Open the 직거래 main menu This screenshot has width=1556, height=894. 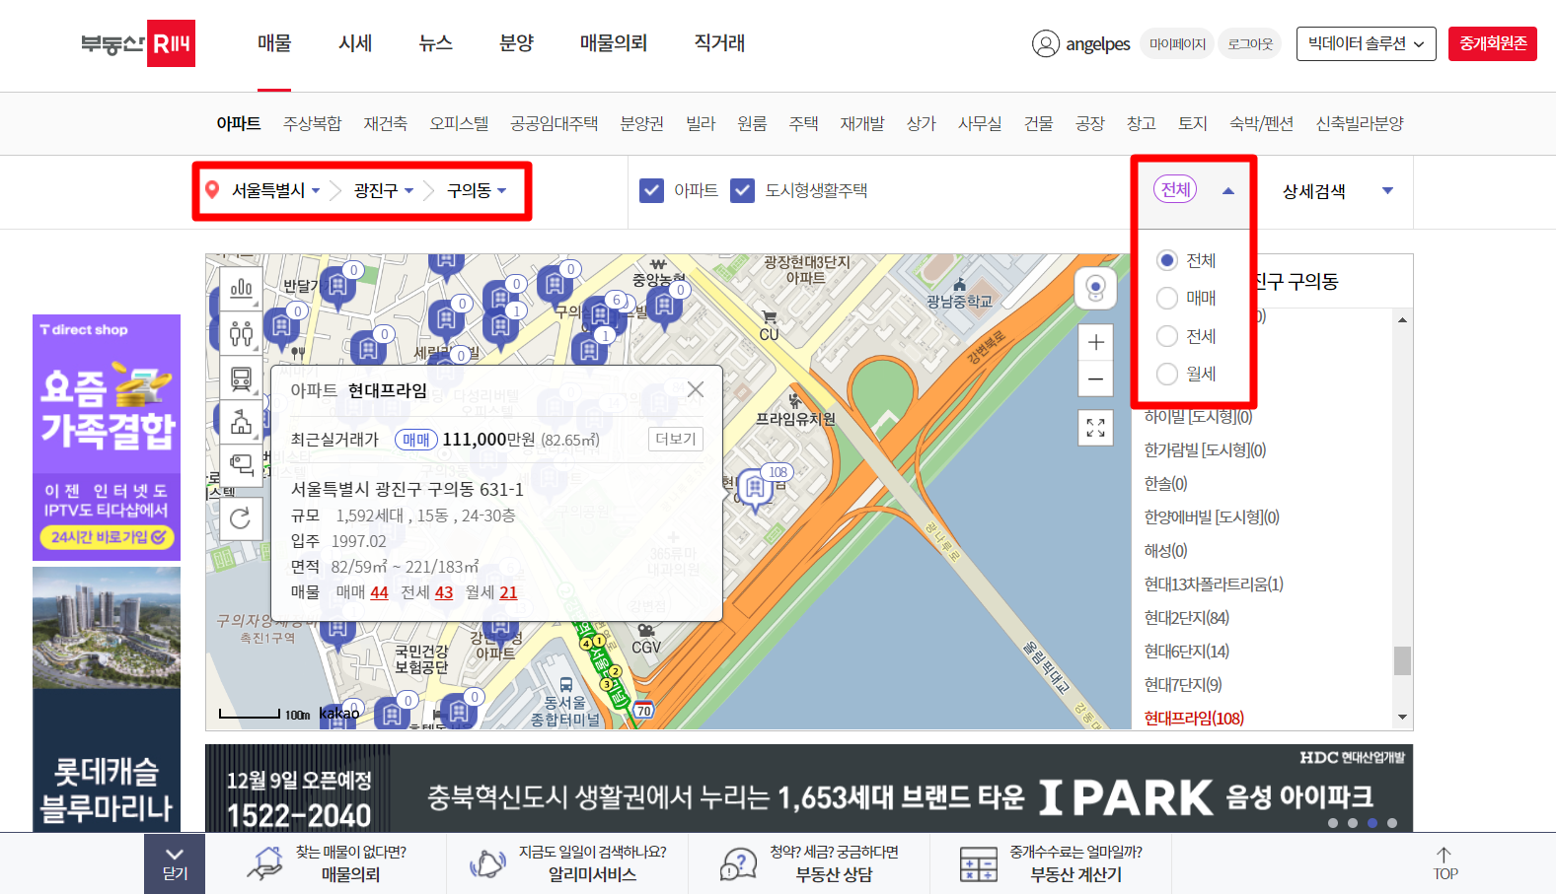tap(719, 43)
